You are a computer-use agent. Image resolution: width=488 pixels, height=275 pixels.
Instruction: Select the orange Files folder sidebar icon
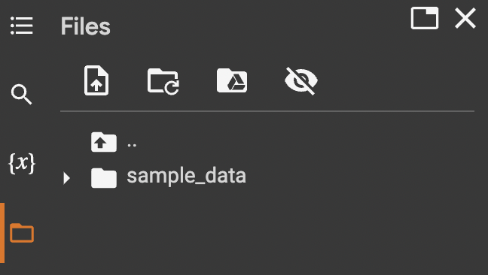tap(22, 233)
